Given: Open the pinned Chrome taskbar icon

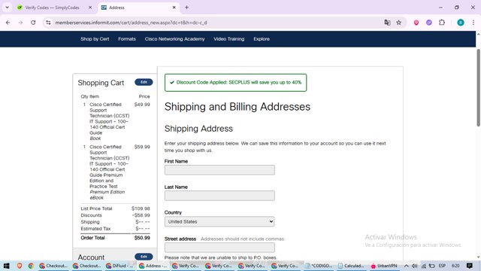Looking at the screenshot, I should click(x=31, y=266).
